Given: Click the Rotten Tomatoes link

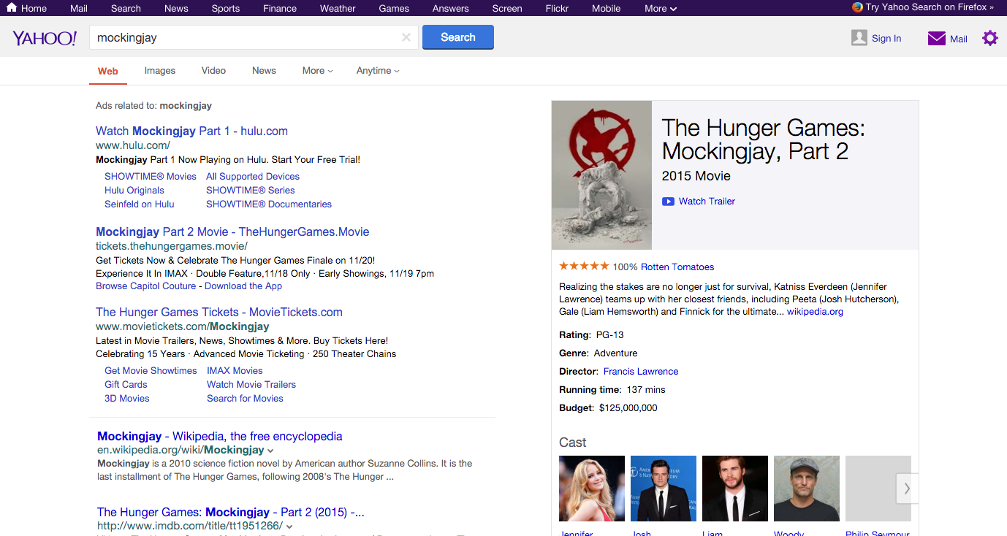Looking at the screenshot, I should (x=677, y=267).
